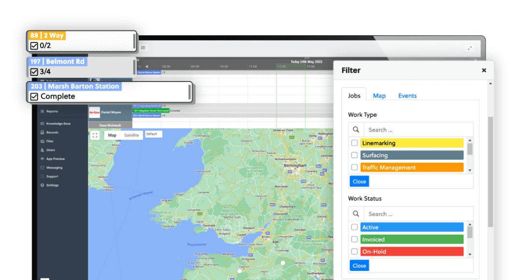Open the Users sidebar icon
Image resolution: width=516 pixels, height=280 pixels.
(43, 150)
